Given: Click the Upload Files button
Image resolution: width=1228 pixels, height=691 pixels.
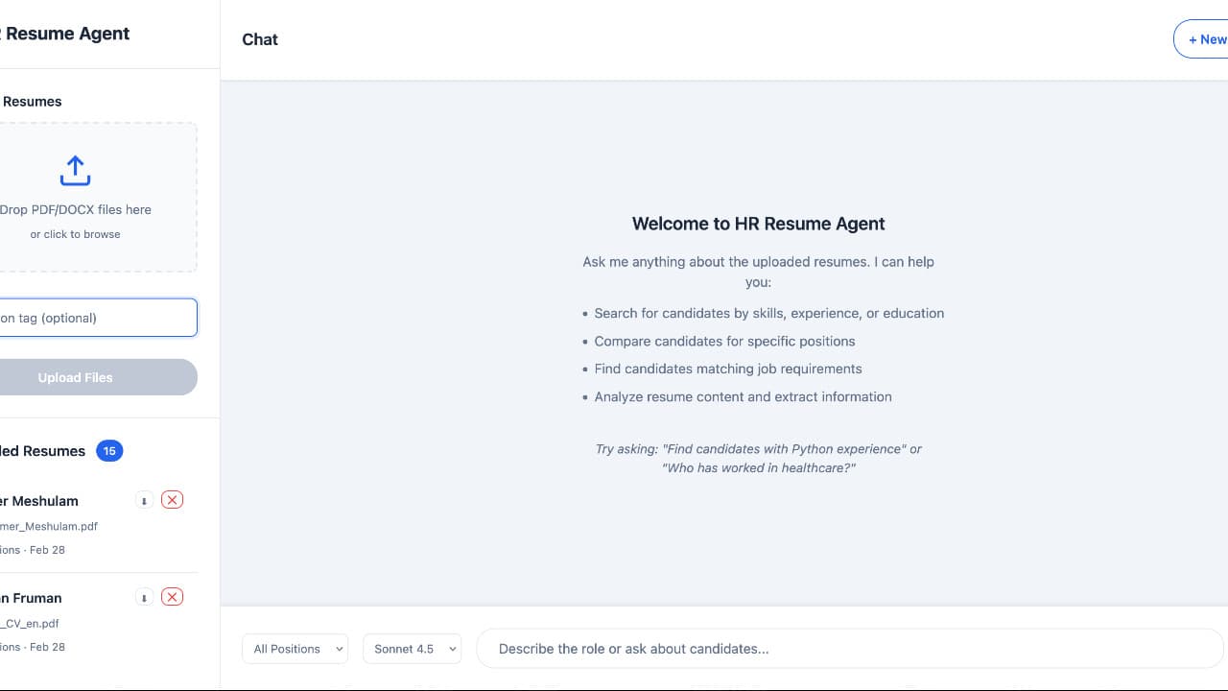Looking at the screenshot, I should pyautogui.click(x=75, y=376).
